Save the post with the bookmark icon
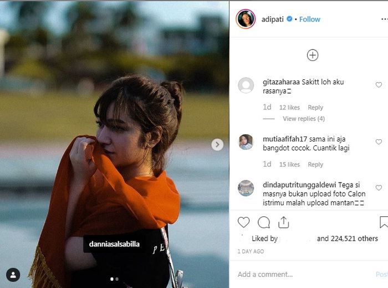 click(384, 223)
